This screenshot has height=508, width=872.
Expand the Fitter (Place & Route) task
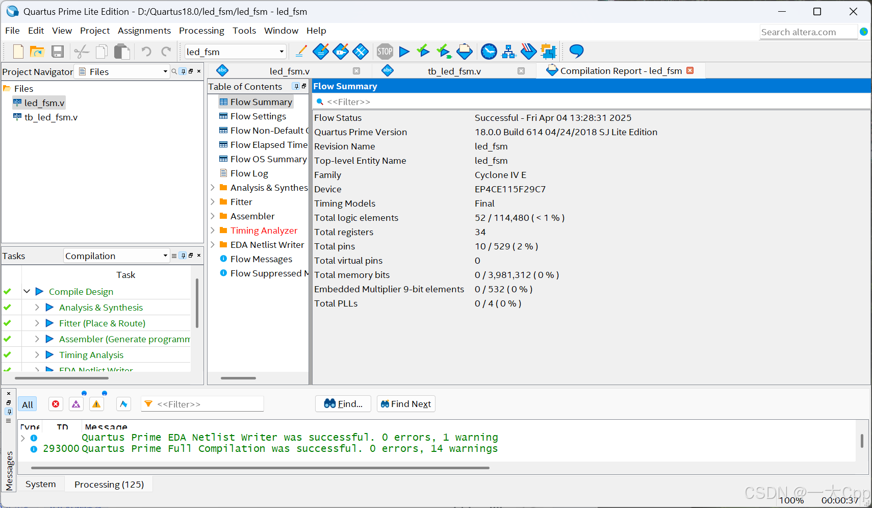[x=37, y=323]
